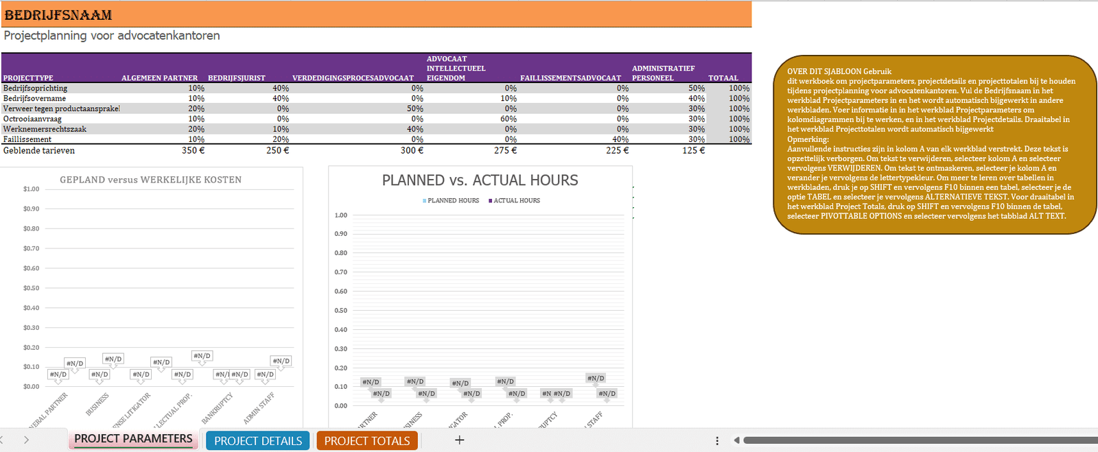1098x452 pixels.
Task: Click the BANKRUPTCY label in cost chart
Action: [x=218, y=408]
